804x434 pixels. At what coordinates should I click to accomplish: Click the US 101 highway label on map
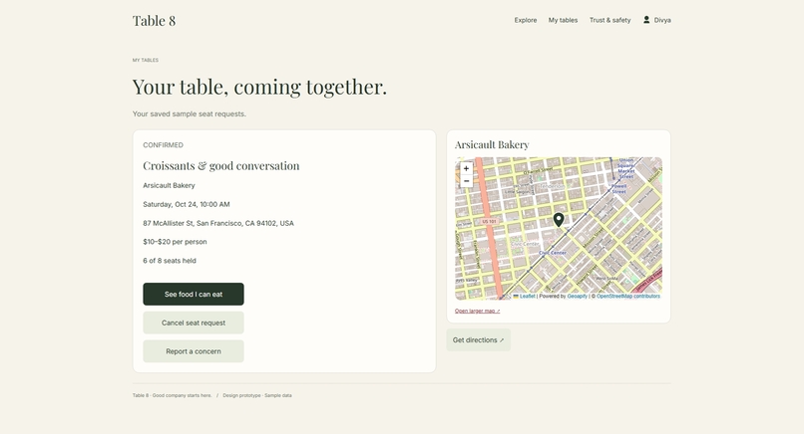pyautogui.click(x=489, y=222)
